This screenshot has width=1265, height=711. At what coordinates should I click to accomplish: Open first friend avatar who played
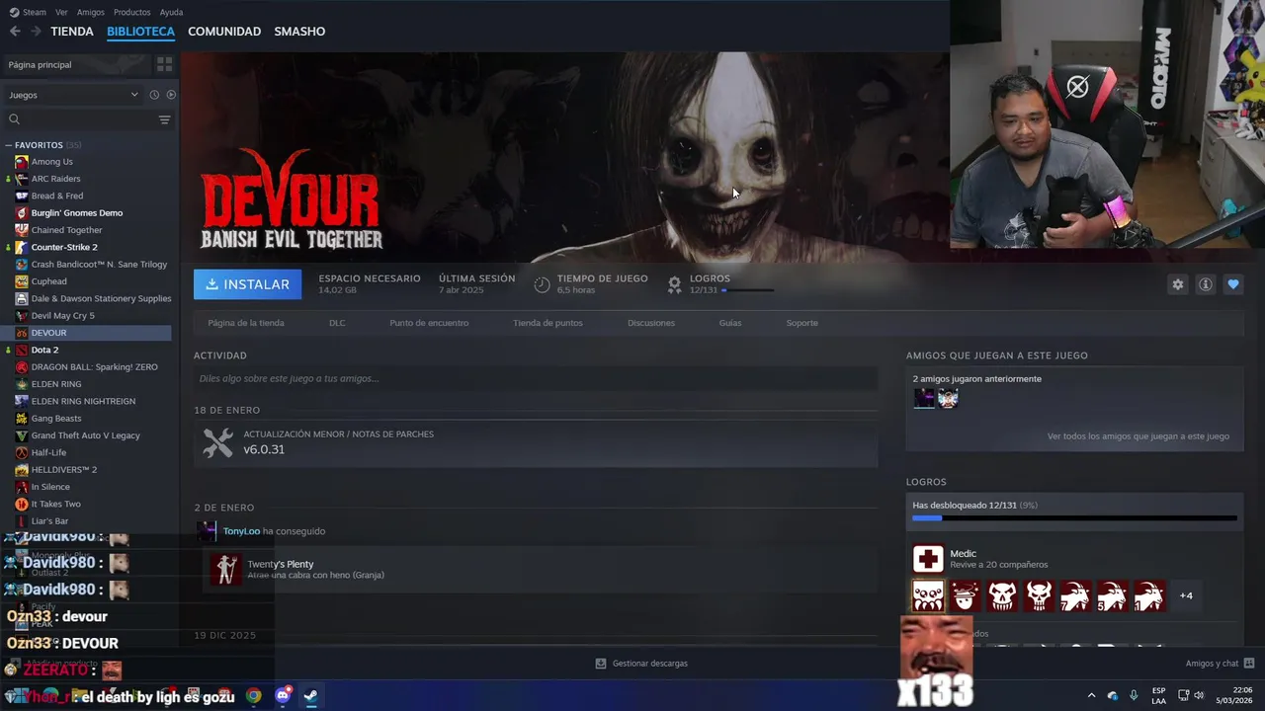click(x=923, y=398)
